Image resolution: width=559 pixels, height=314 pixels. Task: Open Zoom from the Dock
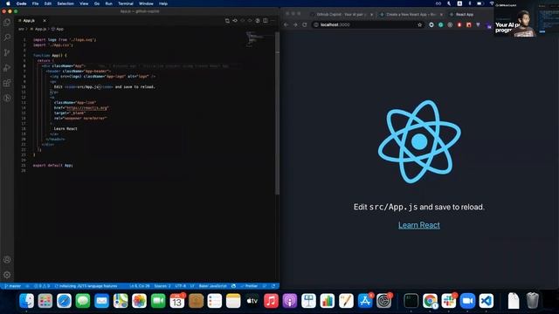tap(467, 301)
